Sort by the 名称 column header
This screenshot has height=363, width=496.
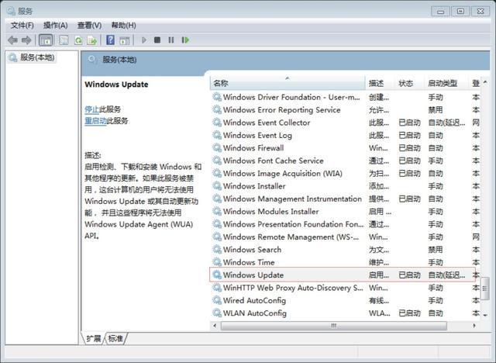(288, 83)
